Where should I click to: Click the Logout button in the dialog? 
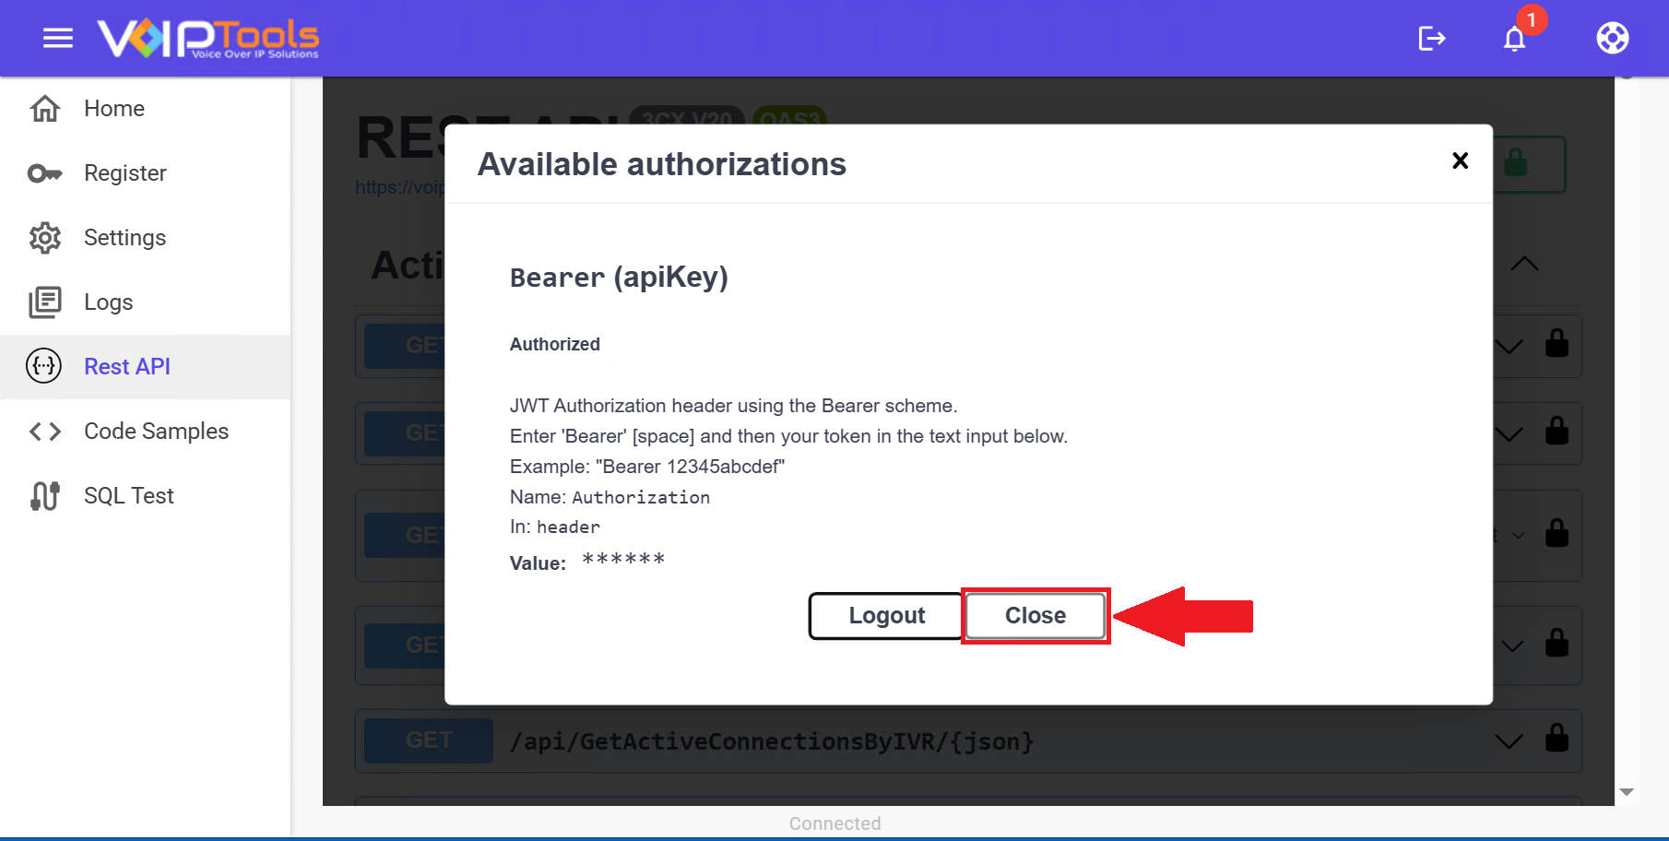(x=886, y=616)
